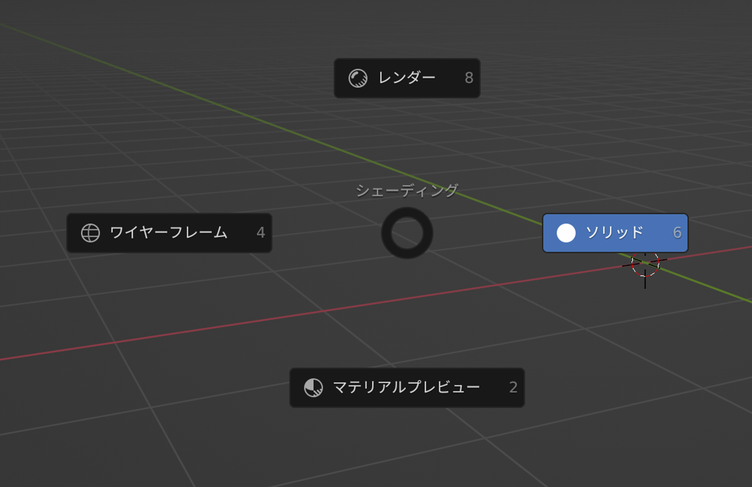Choose ワイヤーフレーム shading from pie menu
The width and height of the screenshot is (752, 487).
pyautogui.click(x=169, y=233)
